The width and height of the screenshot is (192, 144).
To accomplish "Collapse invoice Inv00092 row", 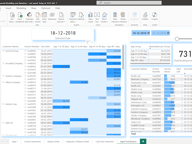I will click(25, 51).
